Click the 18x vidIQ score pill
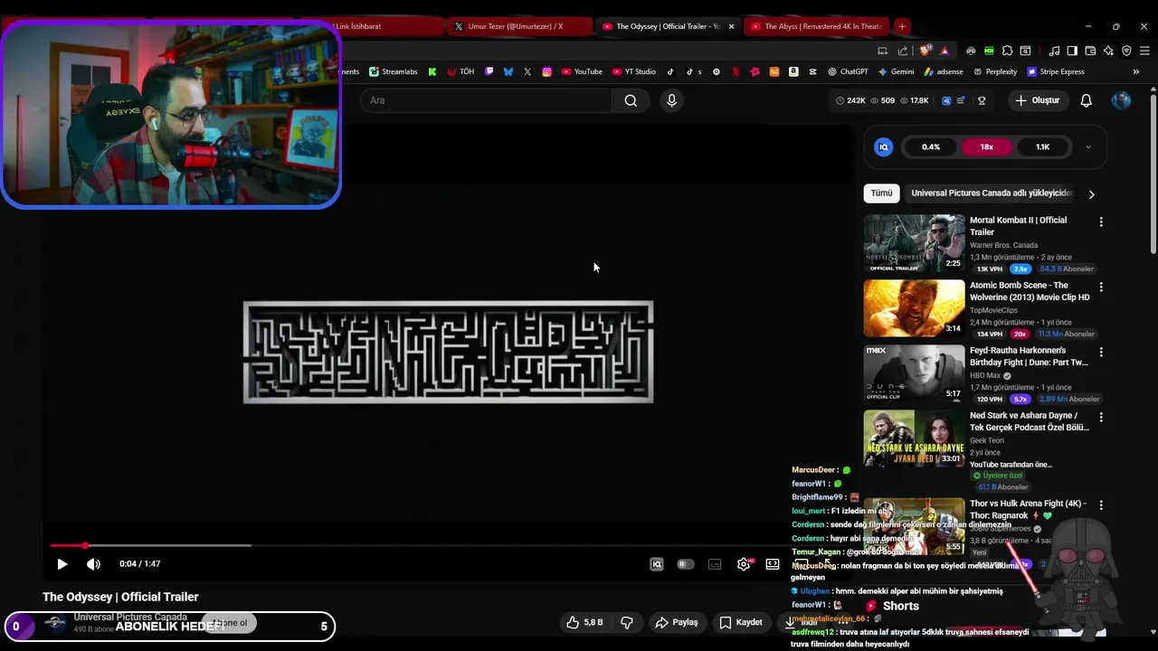Image resolution: width=1158 pixels, height=651 pixels. click(x=986, y=146)
